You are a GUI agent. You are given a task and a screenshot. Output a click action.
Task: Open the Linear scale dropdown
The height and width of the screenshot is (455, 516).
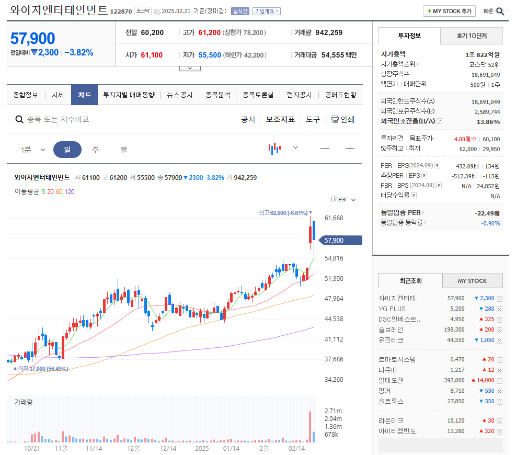pos(342,199)
